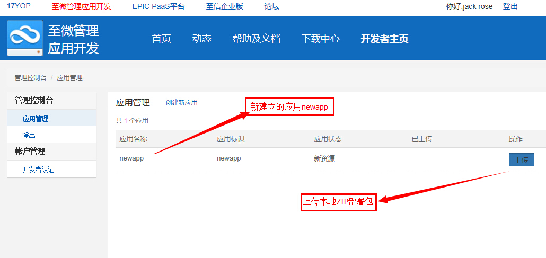The image size is (546, 258).
Task: Click the 应用状态 column header
Action: click(x=328, y=139)
